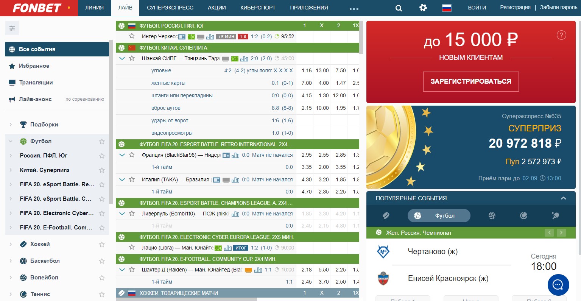Select odds 1.16 in the угловые row
This screenshot has width=581, height=301.
307,70
